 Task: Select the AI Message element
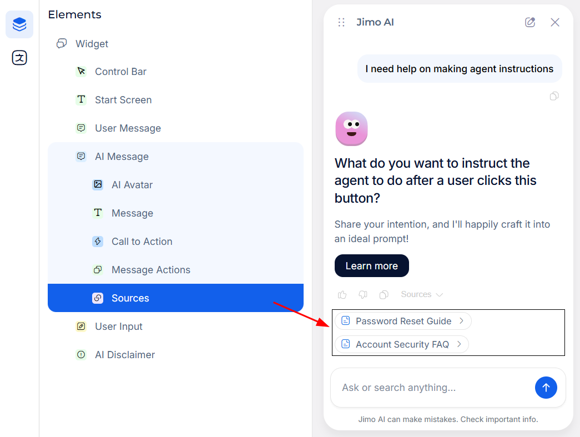coord(122,157)
